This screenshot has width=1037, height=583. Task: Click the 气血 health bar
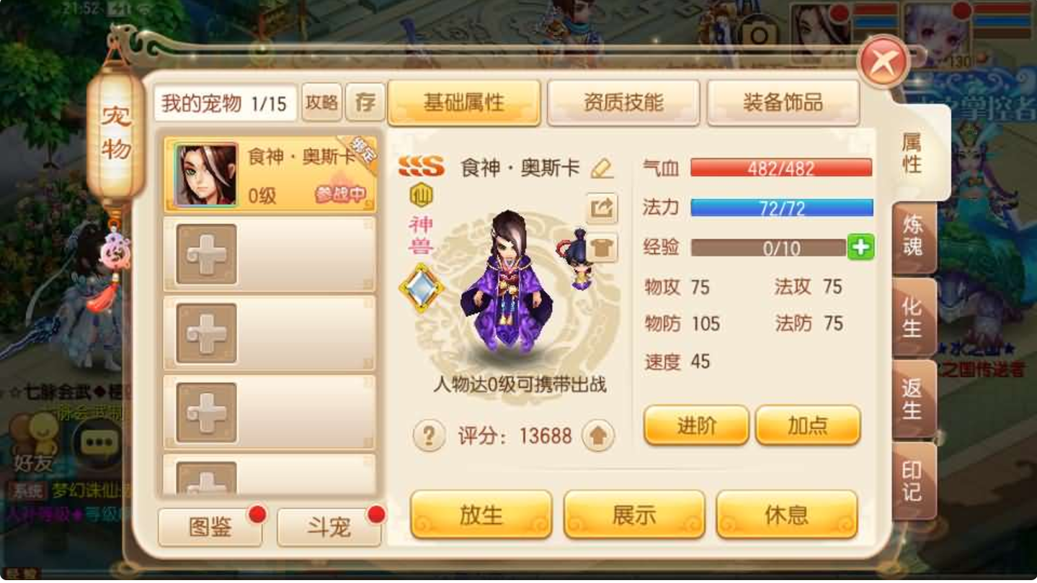[781, 168]
